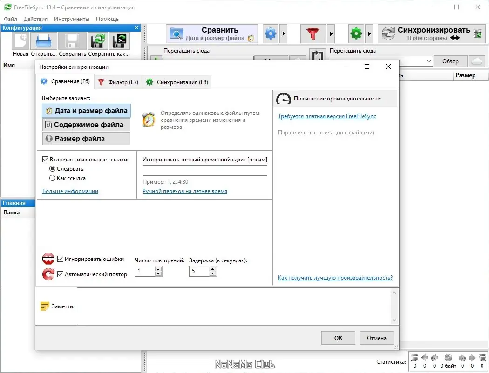This screenshot has height=373, width=489.
Task: Open the Помощь menu
Action: pyautogui.click(x=107, y=19)
